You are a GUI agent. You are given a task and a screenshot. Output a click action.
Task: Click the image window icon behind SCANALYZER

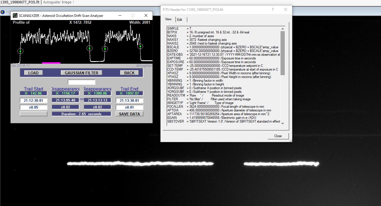tap(3, 12)
